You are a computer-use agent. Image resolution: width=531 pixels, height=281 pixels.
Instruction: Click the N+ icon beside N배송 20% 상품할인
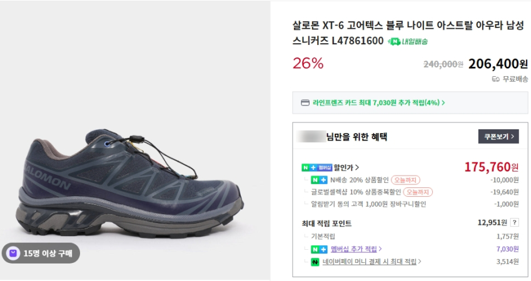[x=319, y=180]
